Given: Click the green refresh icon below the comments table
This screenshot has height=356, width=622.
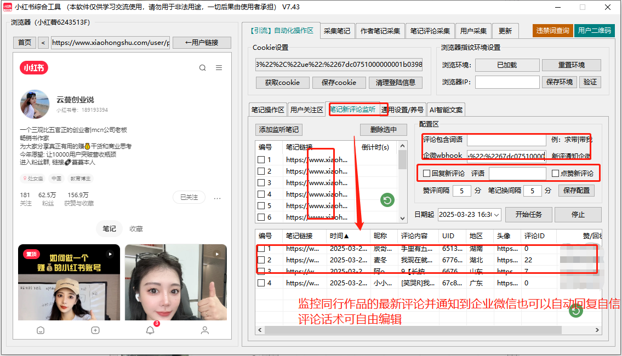Looking at the screenshot, I should click(x=575, y=310).
